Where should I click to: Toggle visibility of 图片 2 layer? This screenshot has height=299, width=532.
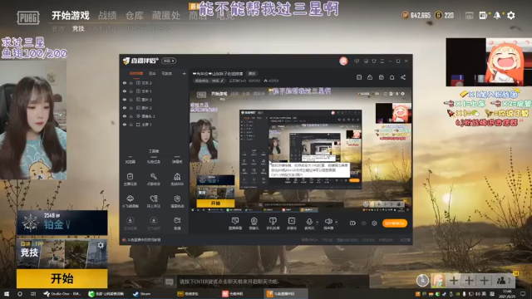click(x=125, y=108)
